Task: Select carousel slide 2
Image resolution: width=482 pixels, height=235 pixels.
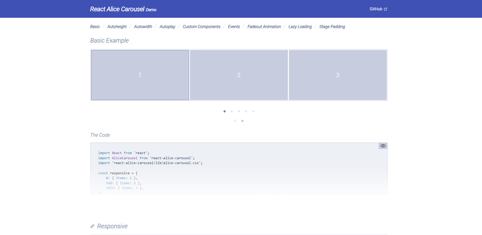Action: (239, 75)
